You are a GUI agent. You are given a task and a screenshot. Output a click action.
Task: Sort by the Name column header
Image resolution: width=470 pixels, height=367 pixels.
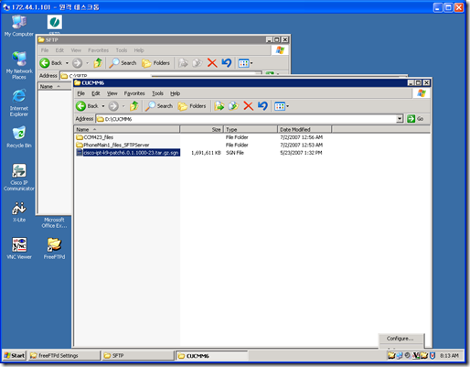click(x=127, y=129)
